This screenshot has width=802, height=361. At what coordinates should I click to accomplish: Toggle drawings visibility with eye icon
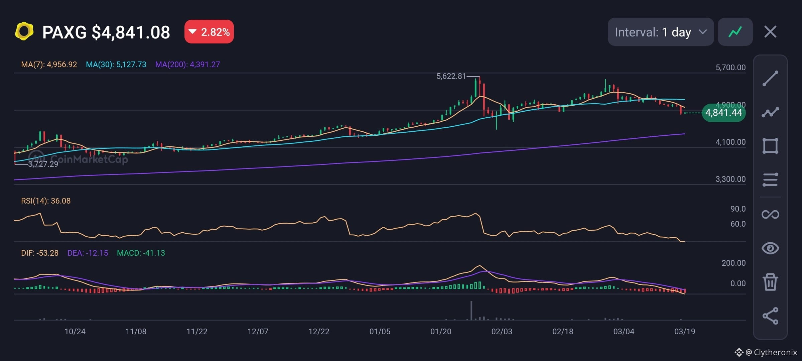pyautogui.click(x=770, y=248)
